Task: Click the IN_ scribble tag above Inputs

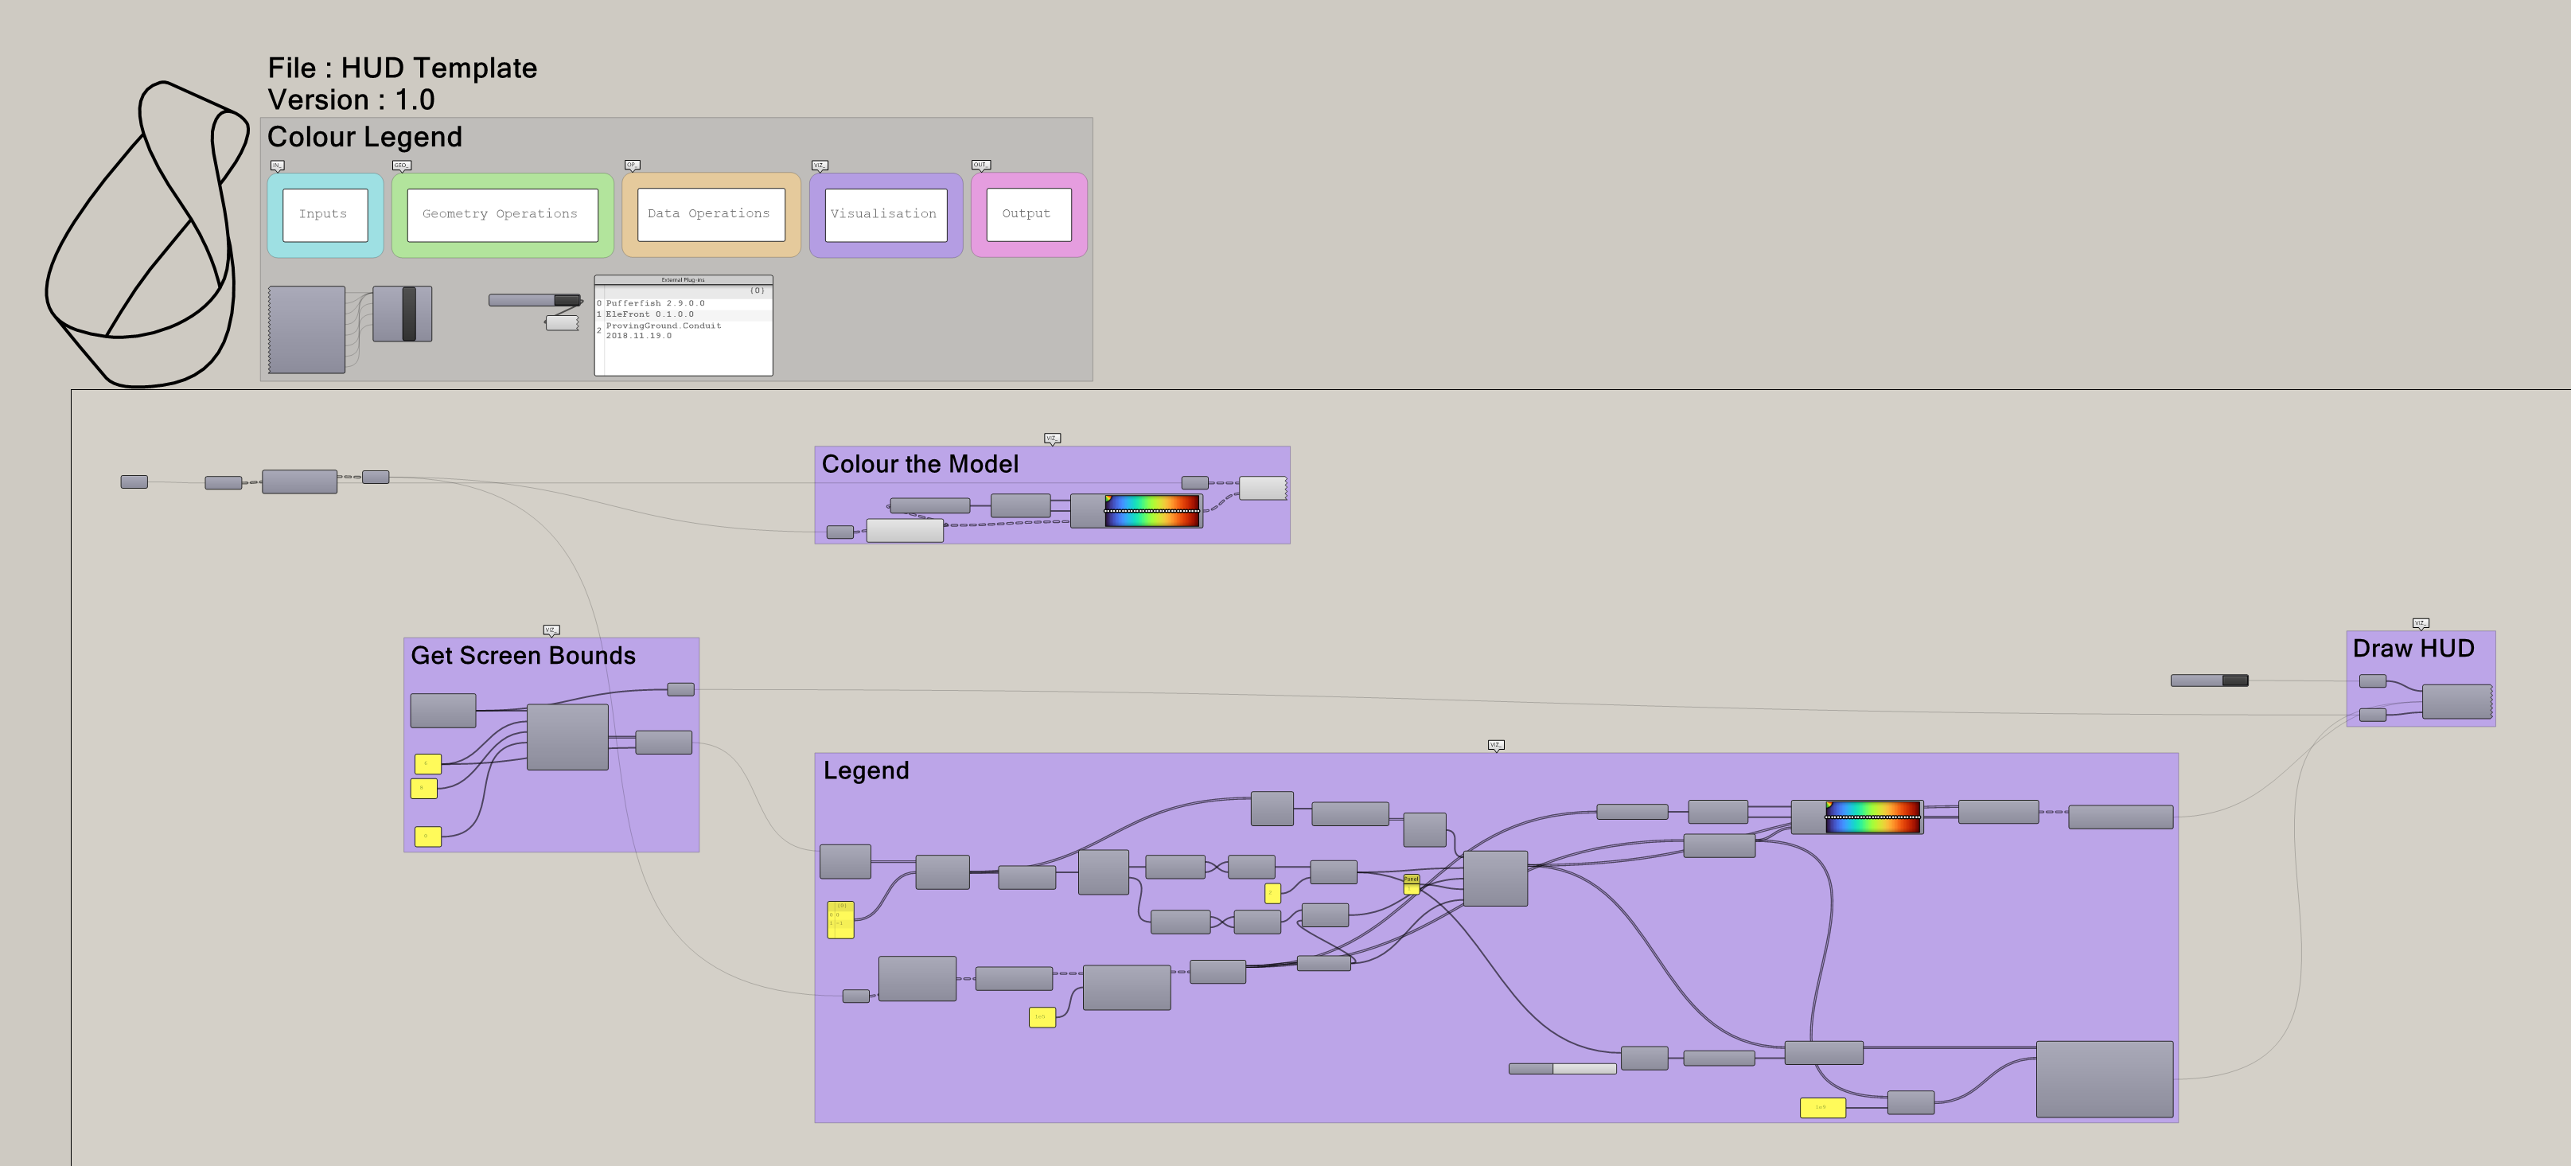Action: (x=278, y=166)
